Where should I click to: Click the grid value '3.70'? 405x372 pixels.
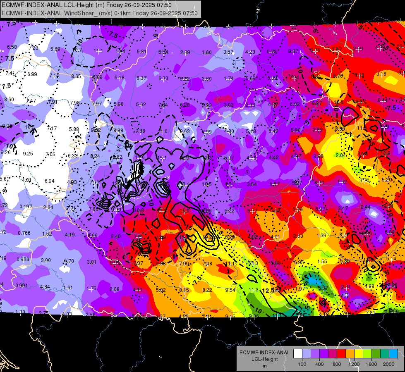(364, 181)
